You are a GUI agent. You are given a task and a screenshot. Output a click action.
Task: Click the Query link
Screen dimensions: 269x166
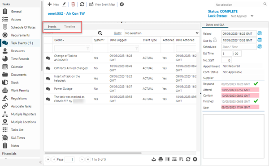pyautogui.click(x=117, y=33)
